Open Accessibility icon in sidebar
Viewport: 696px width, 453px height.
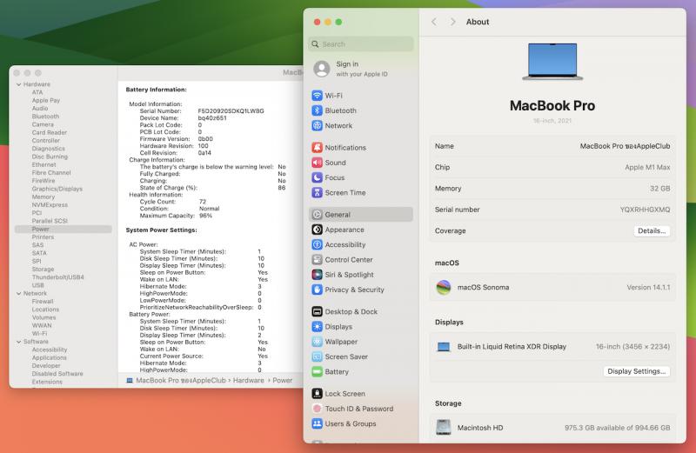tap(317, 244)
